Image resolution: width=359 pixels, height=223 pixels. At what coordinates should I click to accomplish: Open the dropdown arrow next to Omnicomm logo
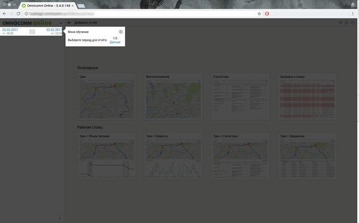pos(61,23)
